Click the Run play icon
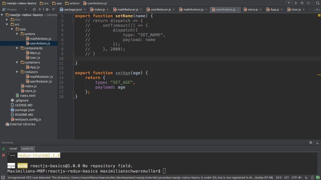 pyautogui.click(x=296, y=3)
